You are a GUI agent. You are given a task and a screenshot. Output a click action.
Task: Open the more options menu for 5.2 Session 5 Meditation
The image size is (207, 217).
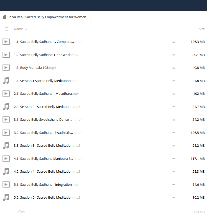[x=173, y=198]
